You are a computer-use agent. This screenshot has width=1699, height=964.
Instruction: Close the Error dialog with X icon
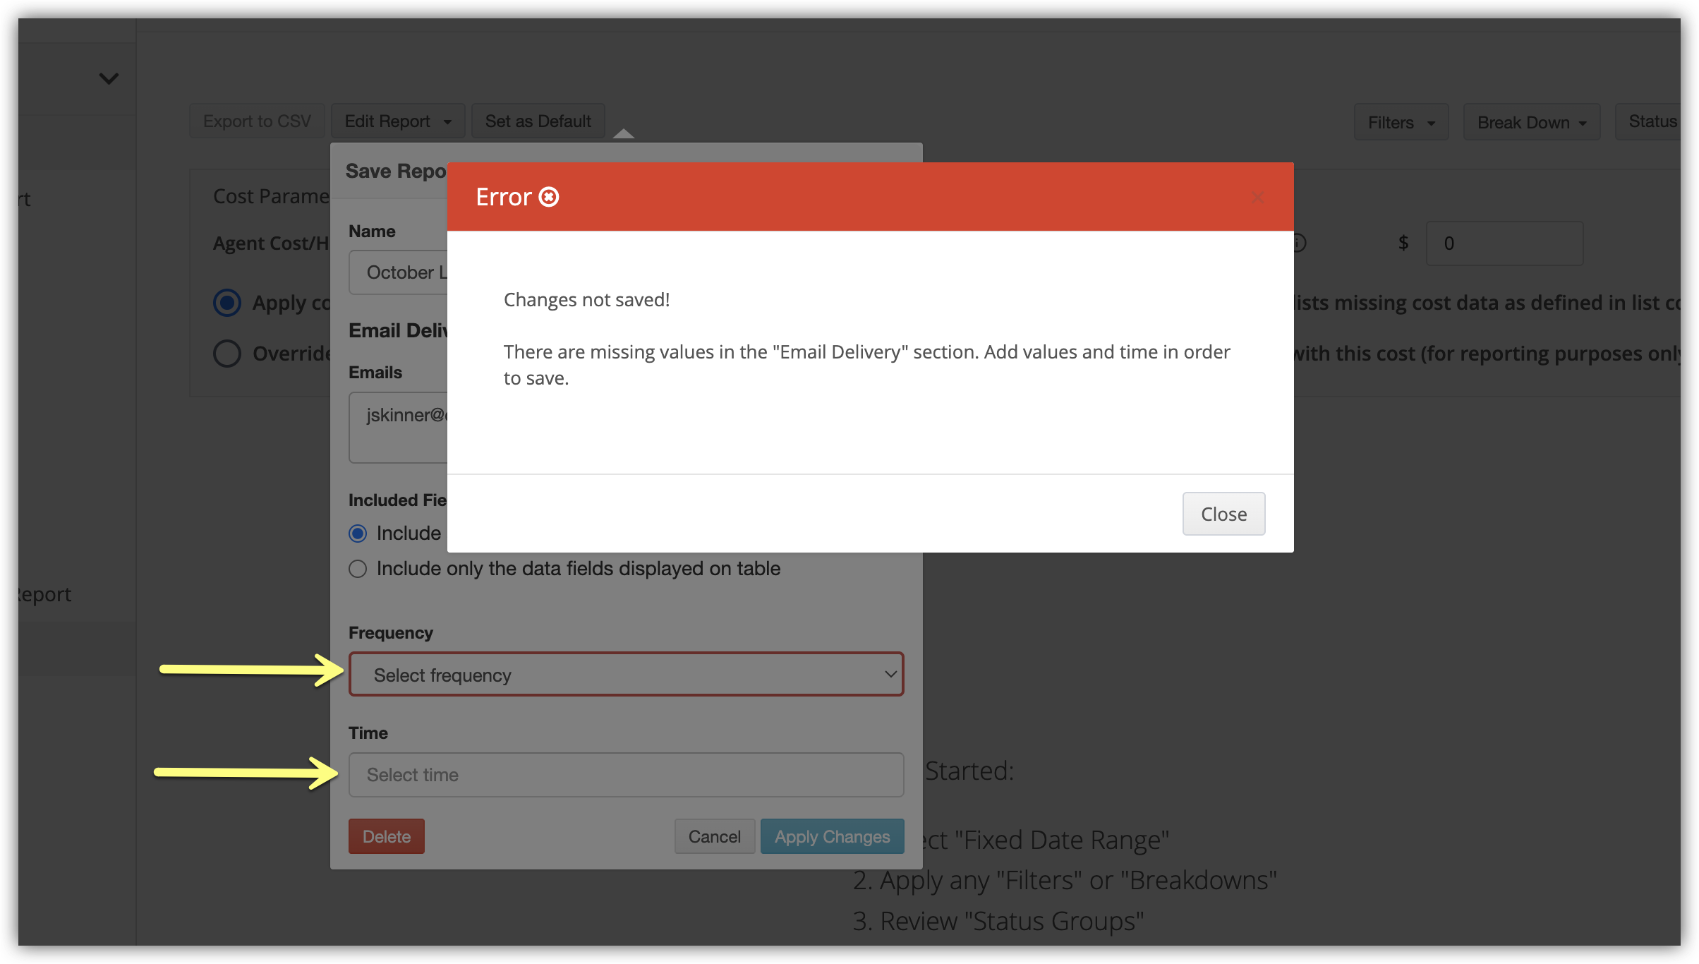coord(1257,198)
